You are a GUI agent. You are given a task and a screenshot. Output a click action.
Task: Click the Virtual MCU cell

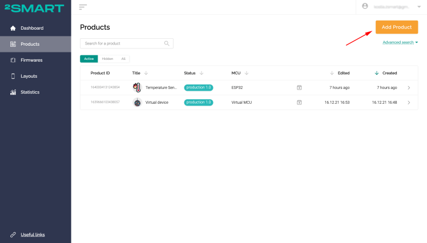coord(241,103)
